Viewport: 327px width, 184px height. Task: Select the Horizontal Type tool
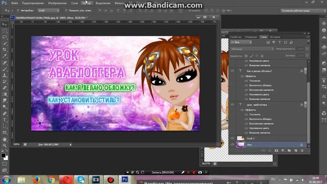(x=5, y=120)
